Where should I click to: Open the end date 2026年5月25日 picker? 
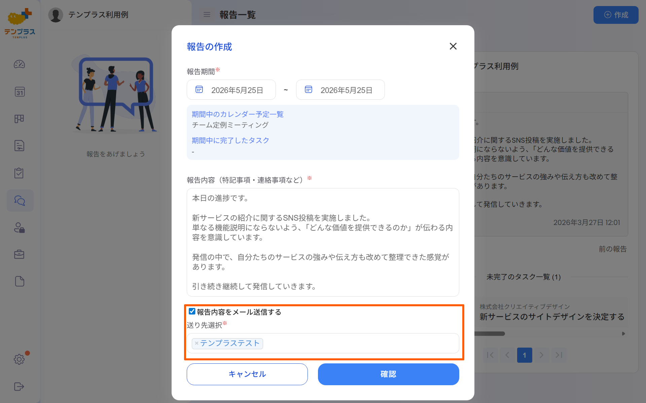[340, 90]
